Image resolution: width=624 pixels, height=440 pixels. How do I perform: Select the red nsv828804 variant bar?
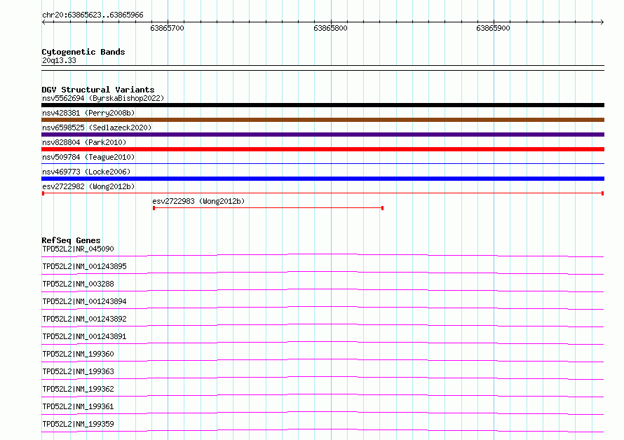[x=323, y=149]
